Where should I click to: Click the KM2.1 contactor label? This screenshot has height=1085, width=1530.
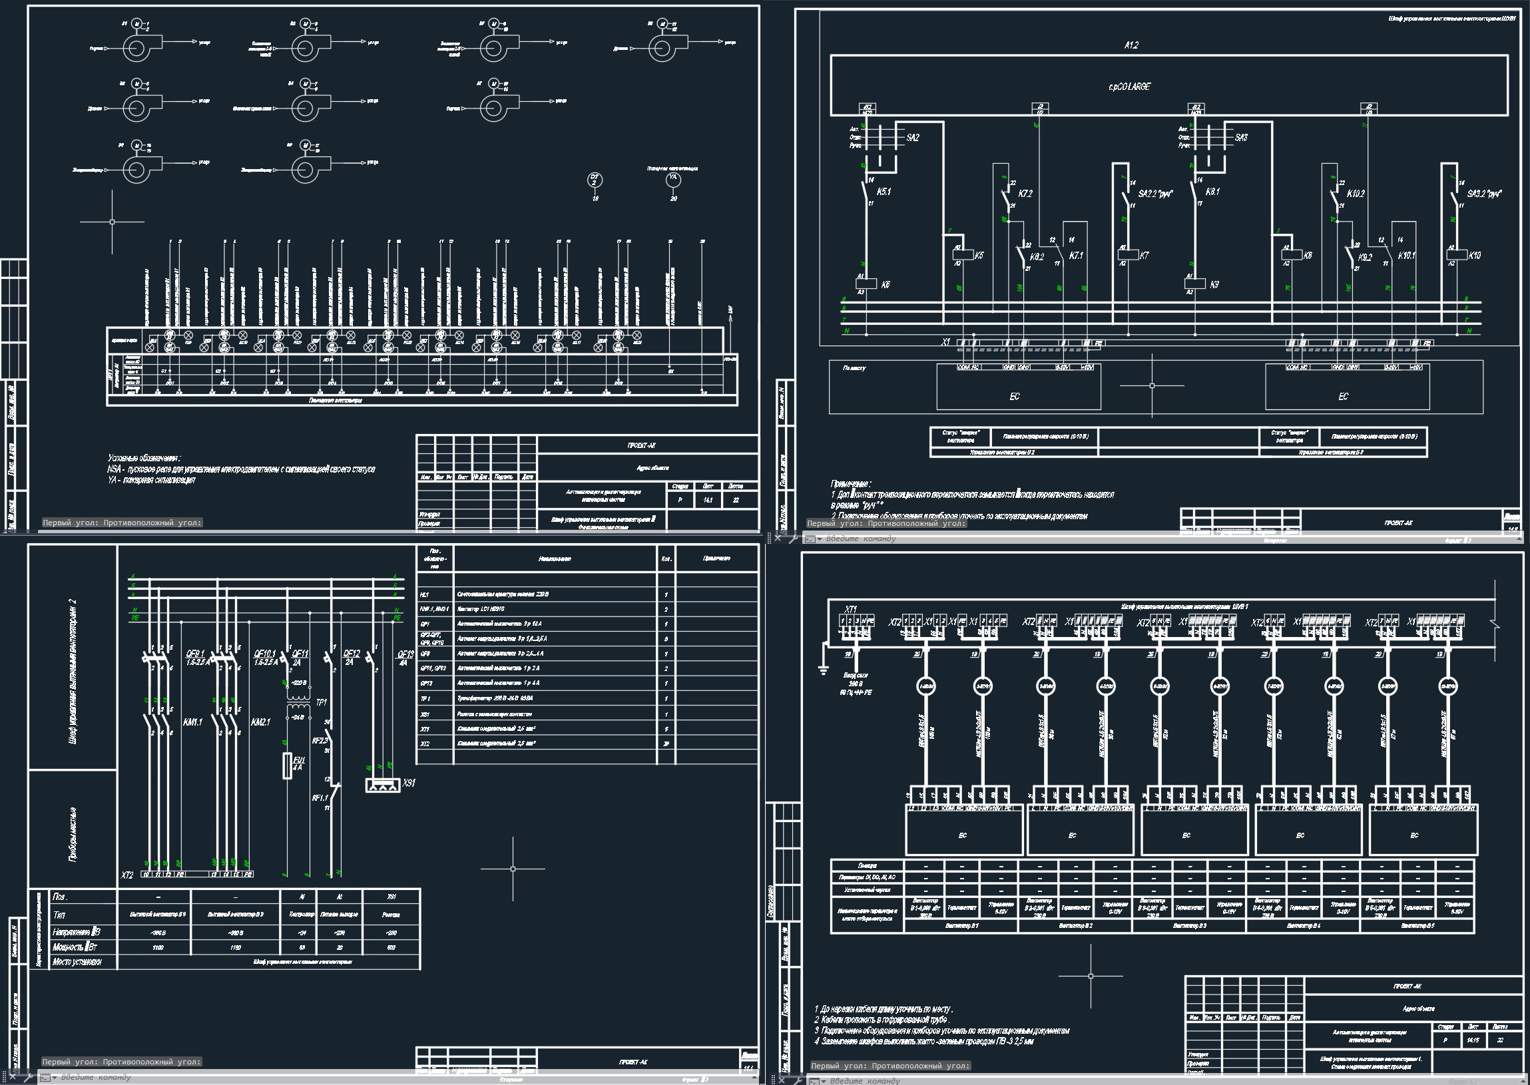pos(260,723)
